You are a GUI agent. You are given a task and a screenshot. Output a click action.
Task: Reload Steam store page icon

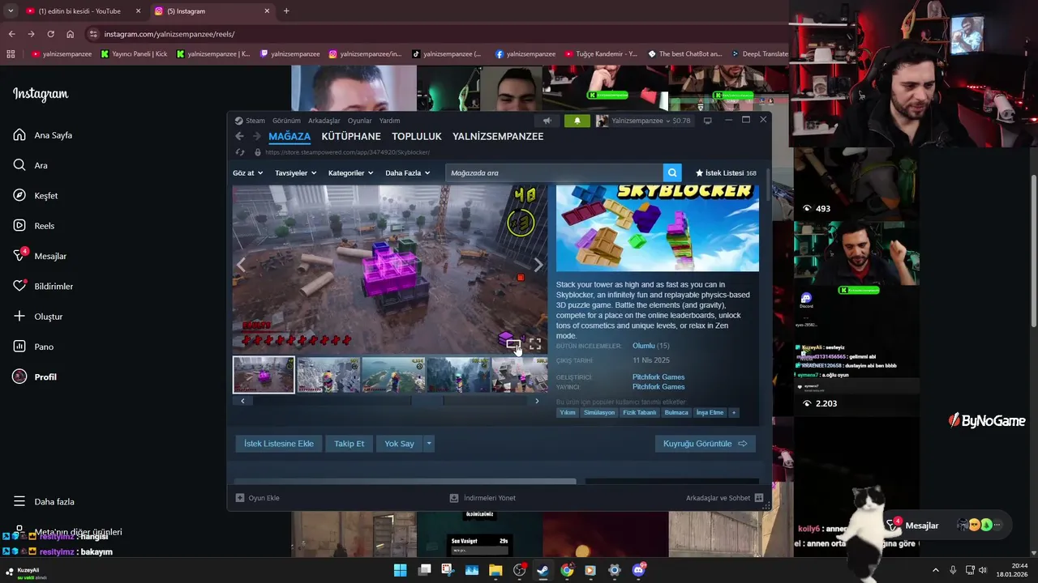(x=239, y=152)
